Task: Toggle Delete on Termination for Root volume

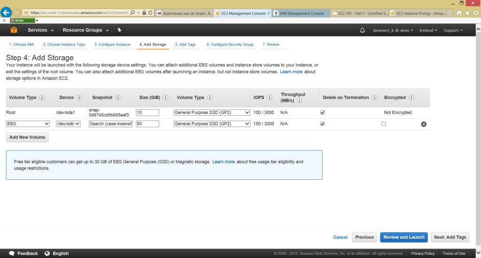Action: click(x=322, y=113)
